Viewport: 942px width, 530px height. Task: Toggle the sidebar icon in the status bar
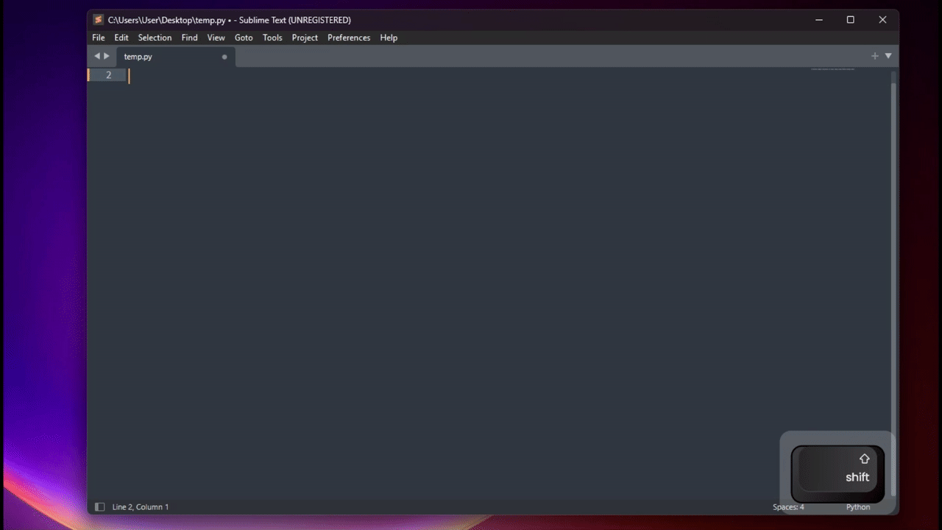(x=99, y=506)
